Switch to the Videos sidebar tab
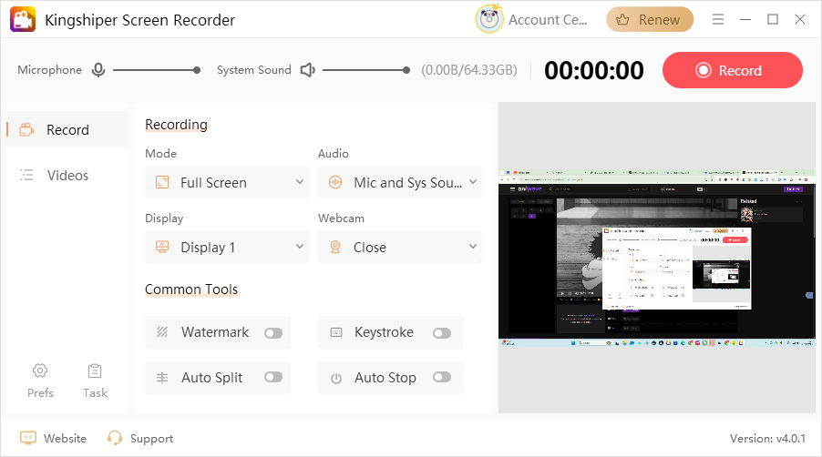 point(67,175)
